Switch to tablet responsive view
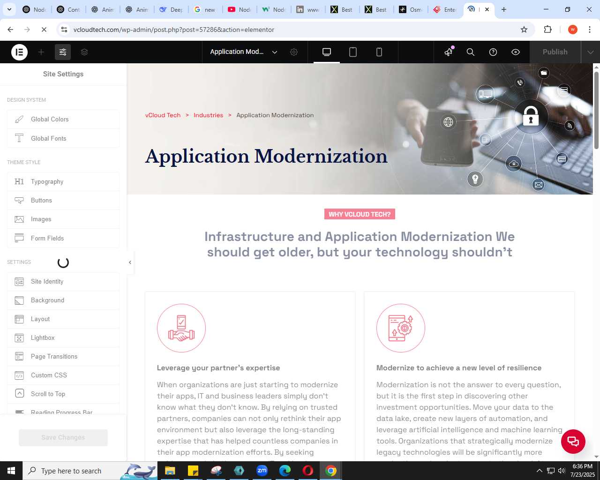Screen dimensions: 600x480 [353, 52]
